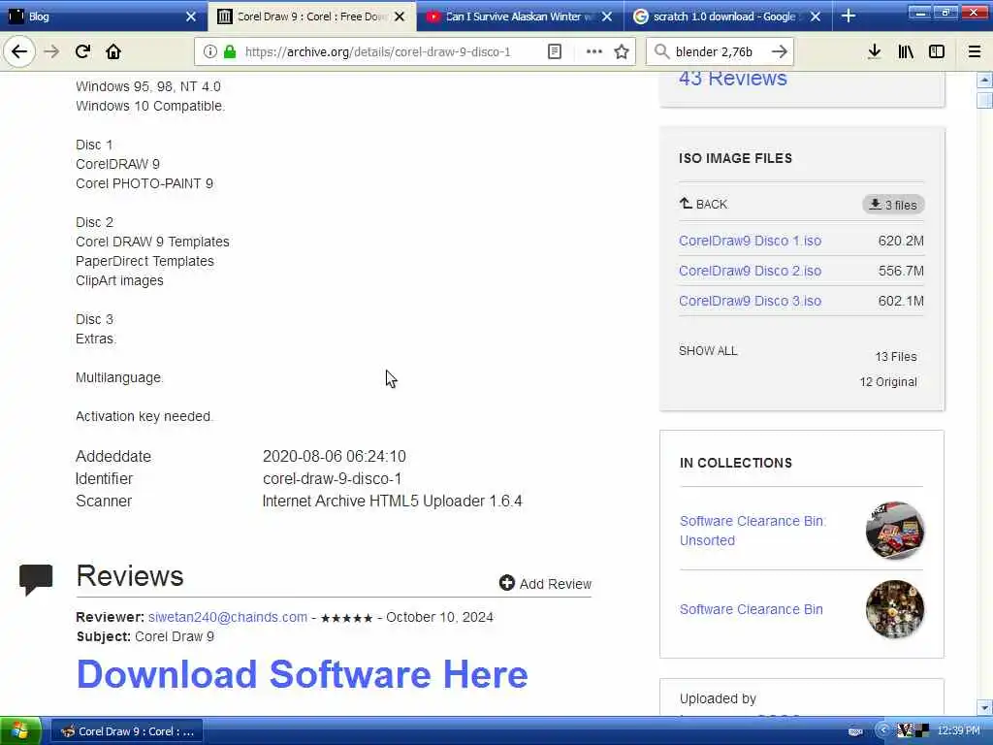
Task: Open page actions three-dot menu
Action: [594, 52]
